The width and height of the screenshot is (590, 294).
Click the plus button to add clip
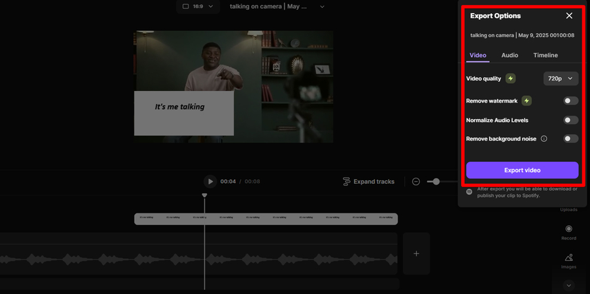coord(416,253)
